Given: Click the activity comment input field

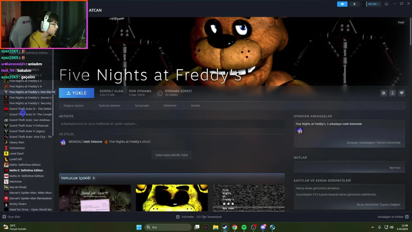Looking at the screenshot, I should pos(172,124).
